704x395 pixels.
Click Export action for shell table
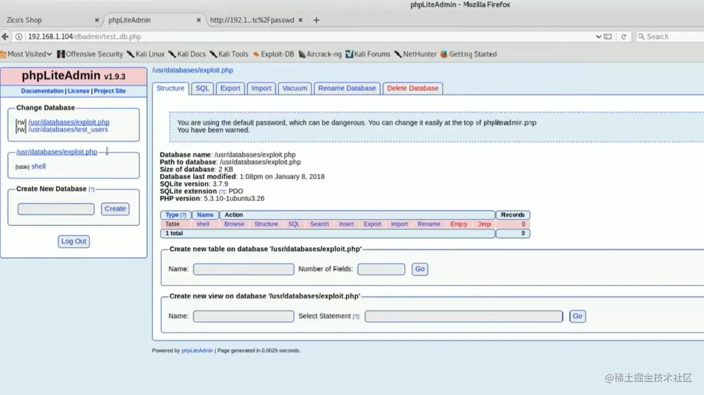click(x=373, y=224)
